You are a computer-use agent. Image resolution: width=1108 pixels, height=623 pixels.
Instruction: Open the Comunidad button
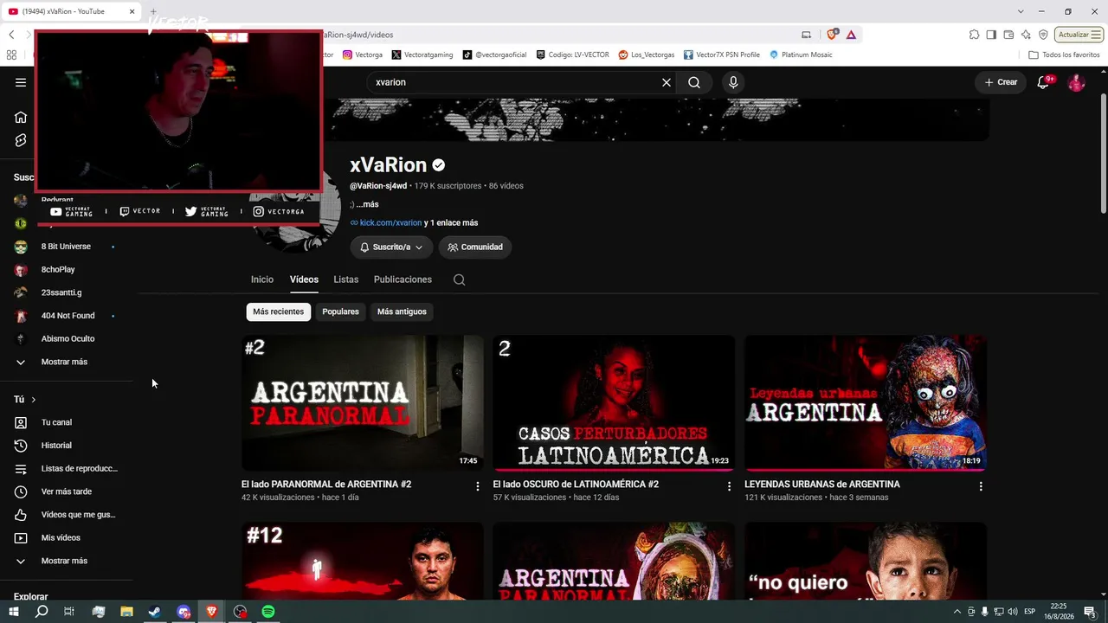[x=475, y=247]
